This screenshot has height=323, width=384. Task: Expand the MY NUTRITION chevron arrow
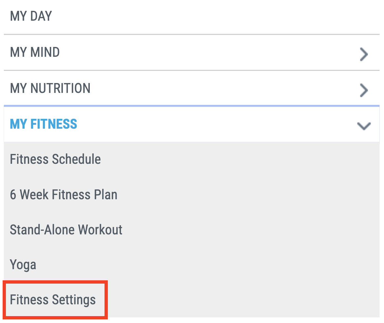tap(364, 91)
